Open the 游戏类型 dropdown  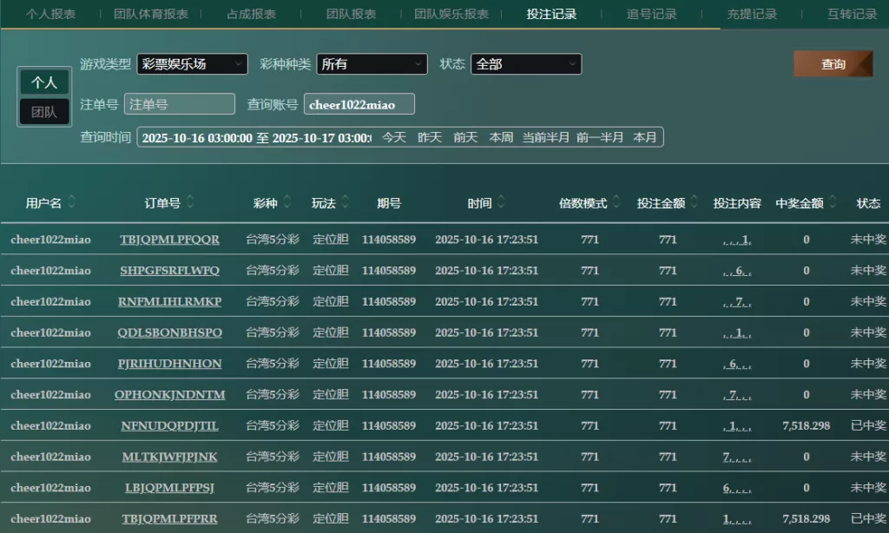(x=192, y=64)
